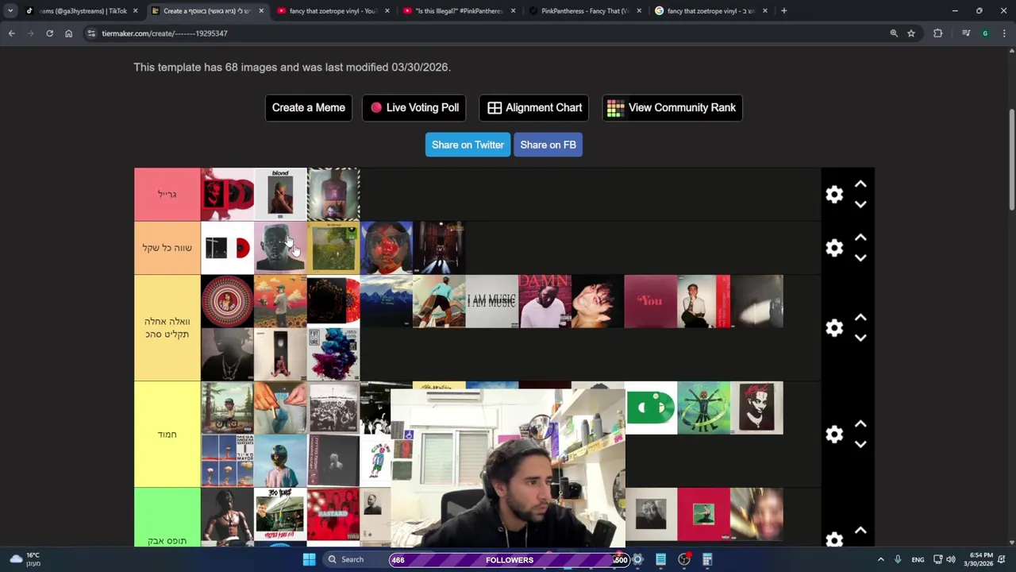
Task: Move the וואלה אחלה tier row down
Action: 860,338
